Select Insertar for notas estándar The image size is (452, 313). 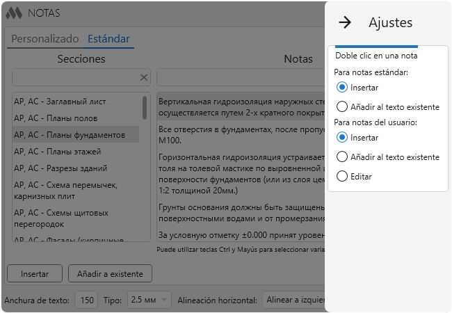pyautogui.click(x=341, y=88)
